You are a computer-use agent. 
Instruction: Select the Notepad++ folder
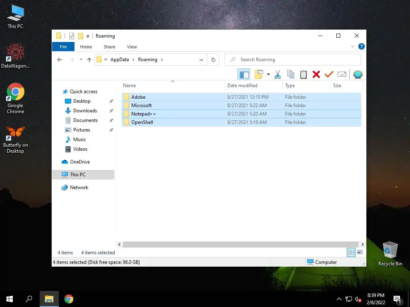241,114
